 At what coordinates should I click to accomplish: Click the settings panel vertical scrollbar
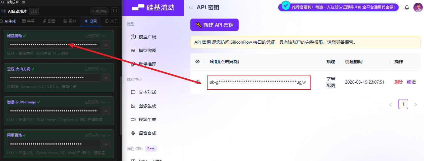pos(121,105)
